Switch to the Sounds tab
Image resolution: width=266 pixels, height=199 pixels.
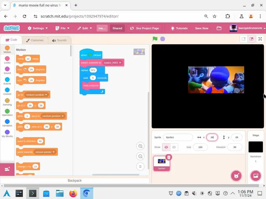[59, 40]
